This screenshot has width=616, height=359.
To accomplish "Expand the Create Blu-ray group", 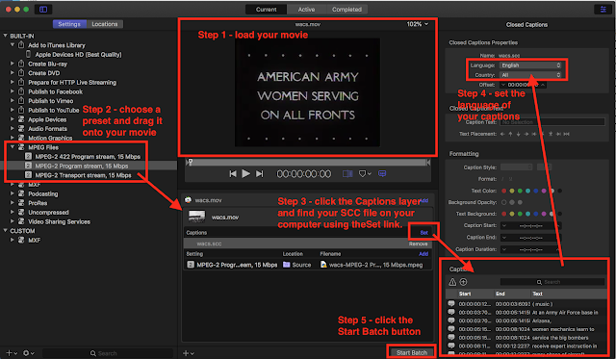I will [13, 64].
